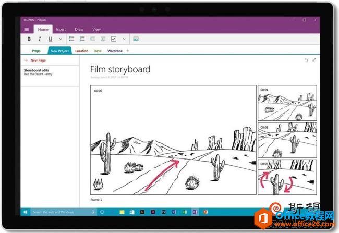The height and width of the screenshot is (233, 339).
Task: Open the tags dropdown arrow
Action: tap(124, 39)
